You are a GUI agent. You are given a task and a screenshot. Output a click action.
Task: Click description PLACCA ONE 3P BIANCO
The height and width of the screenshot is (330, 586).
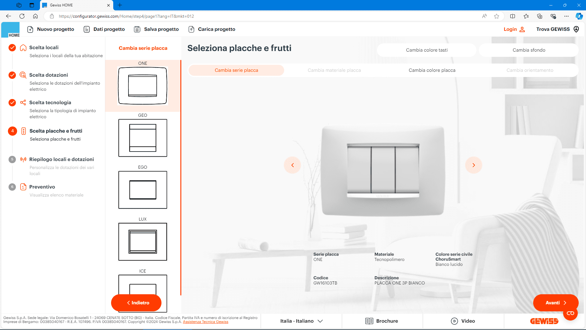point(400,283)
